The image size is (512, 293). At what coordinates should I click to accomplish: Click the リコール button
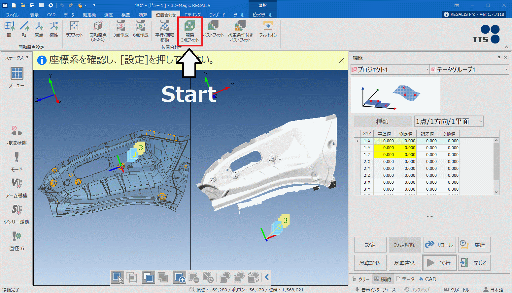(439, 245)
